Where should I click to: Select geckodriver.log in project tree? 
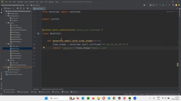[14, 70]
